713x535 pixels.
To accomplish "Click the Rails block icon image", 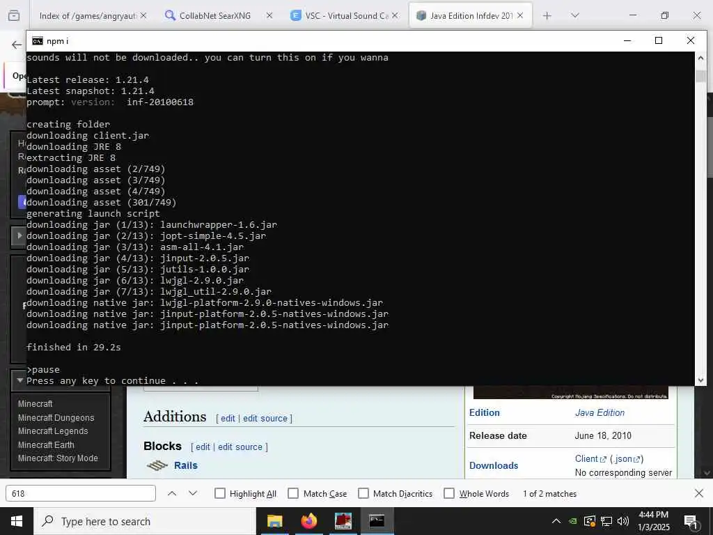I will (157, 465).
